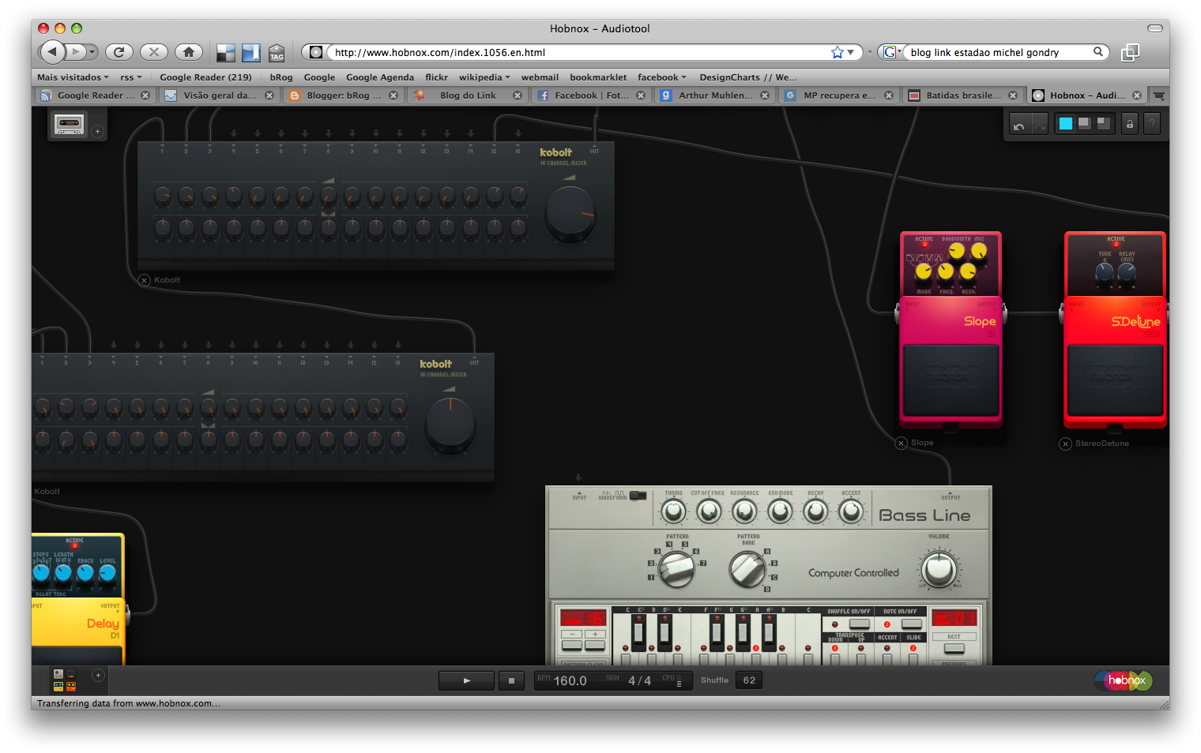
Task: Remove the StereoDetune pedal using its X
Action: click(x=1065, y=444)
